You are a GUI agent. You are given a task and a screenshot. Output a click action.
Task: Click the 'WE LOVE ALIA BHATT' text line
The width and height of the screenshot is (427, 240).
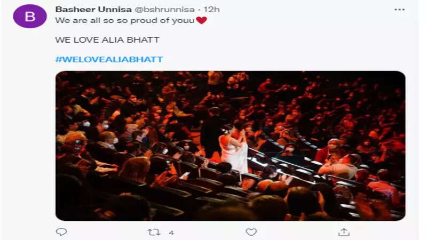click(x=107, y=39)
